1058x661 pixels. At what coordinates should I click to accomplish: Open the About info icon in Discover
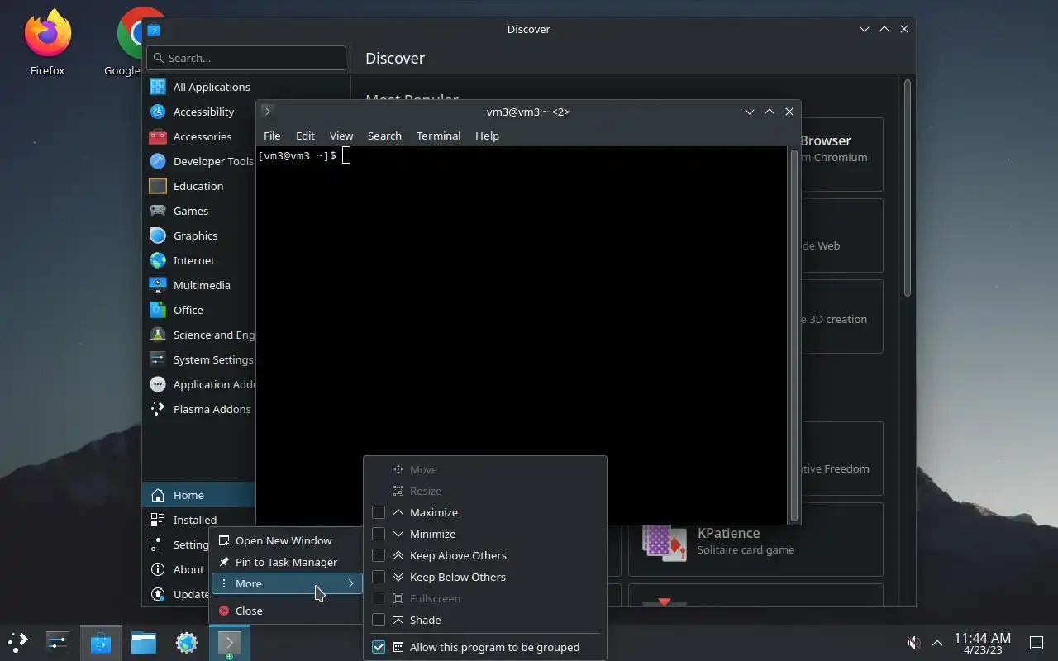tap(158, 569)
